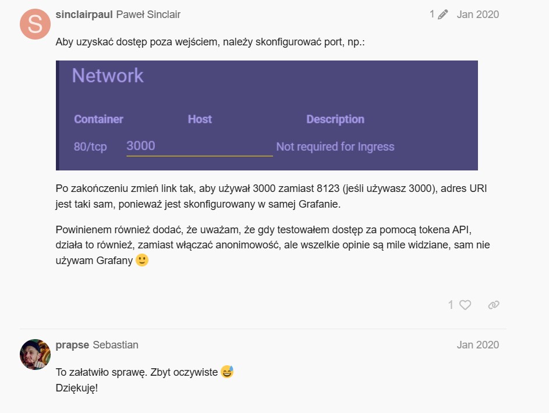The width and height of the screenshot is (549, 413).
Task: Copy post link using the chain icon
Action: (494, 305)
